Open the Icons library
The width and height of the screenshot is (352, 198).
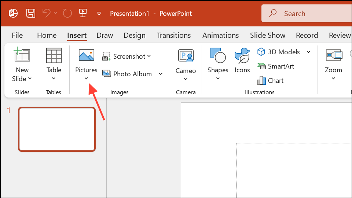coord(242,60)
